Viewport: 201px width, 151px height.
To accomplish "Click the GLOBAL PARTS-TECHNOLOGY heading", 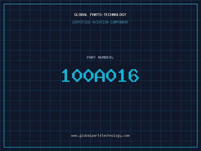I will (x=100, y=15).
